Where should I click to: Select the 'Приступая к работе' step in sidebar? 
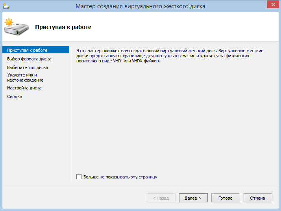click(27, 50)
